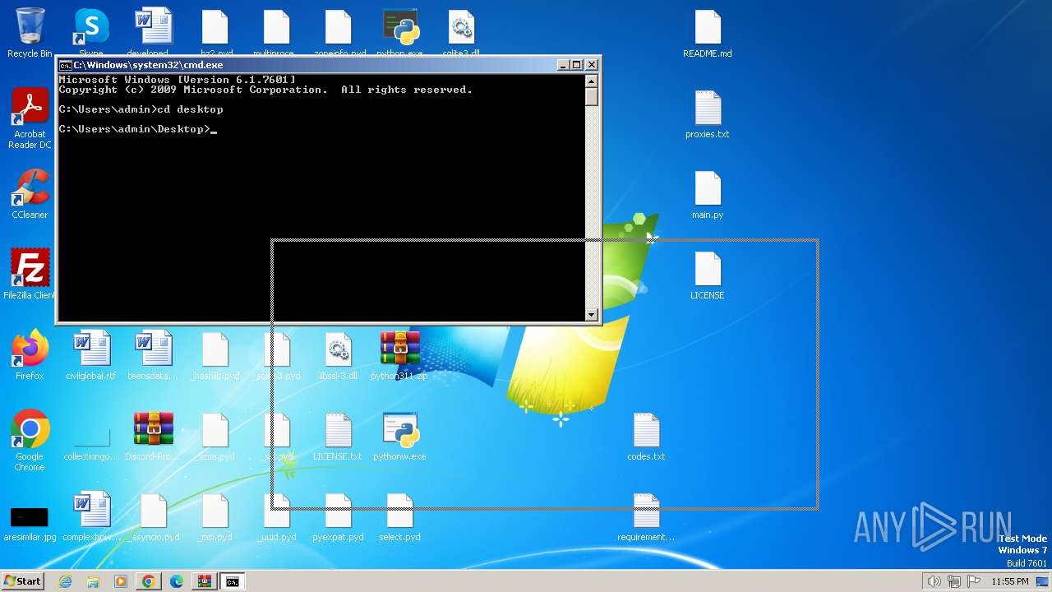The image size is (1052, 592).
Task: Select the Discord-Pro archive file
Action: click(153, 436)
